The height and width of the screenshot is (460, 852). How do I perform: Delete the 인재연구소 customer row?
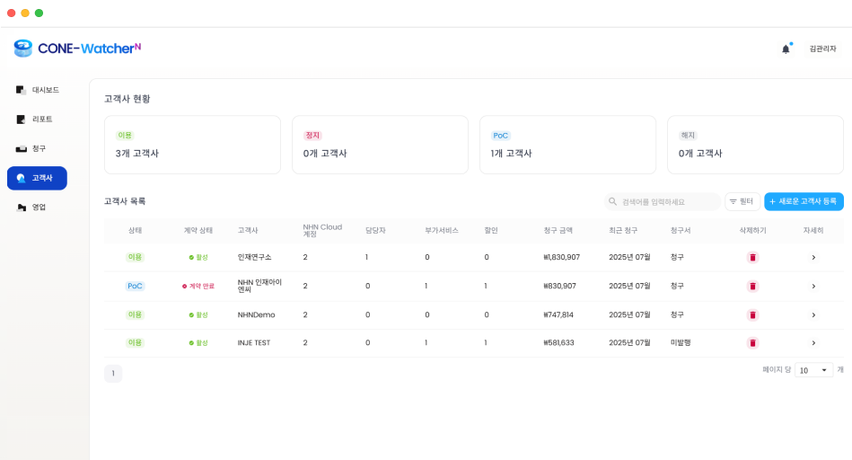(x=752, y=257)
